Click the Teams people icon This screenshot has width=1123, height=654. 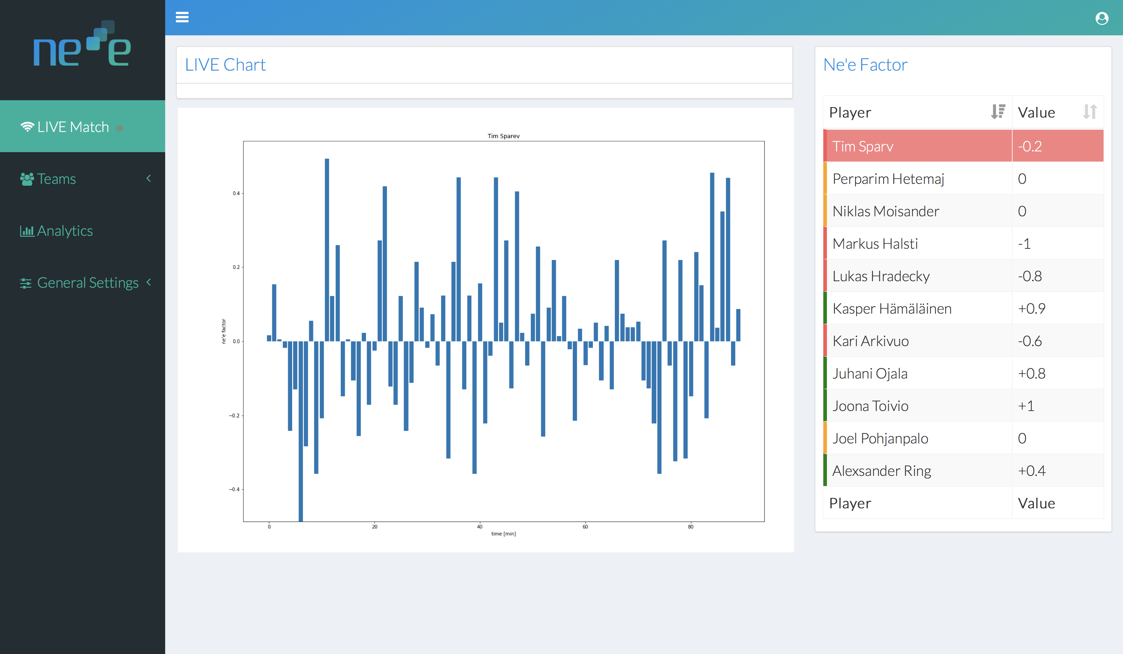[27, 179]
